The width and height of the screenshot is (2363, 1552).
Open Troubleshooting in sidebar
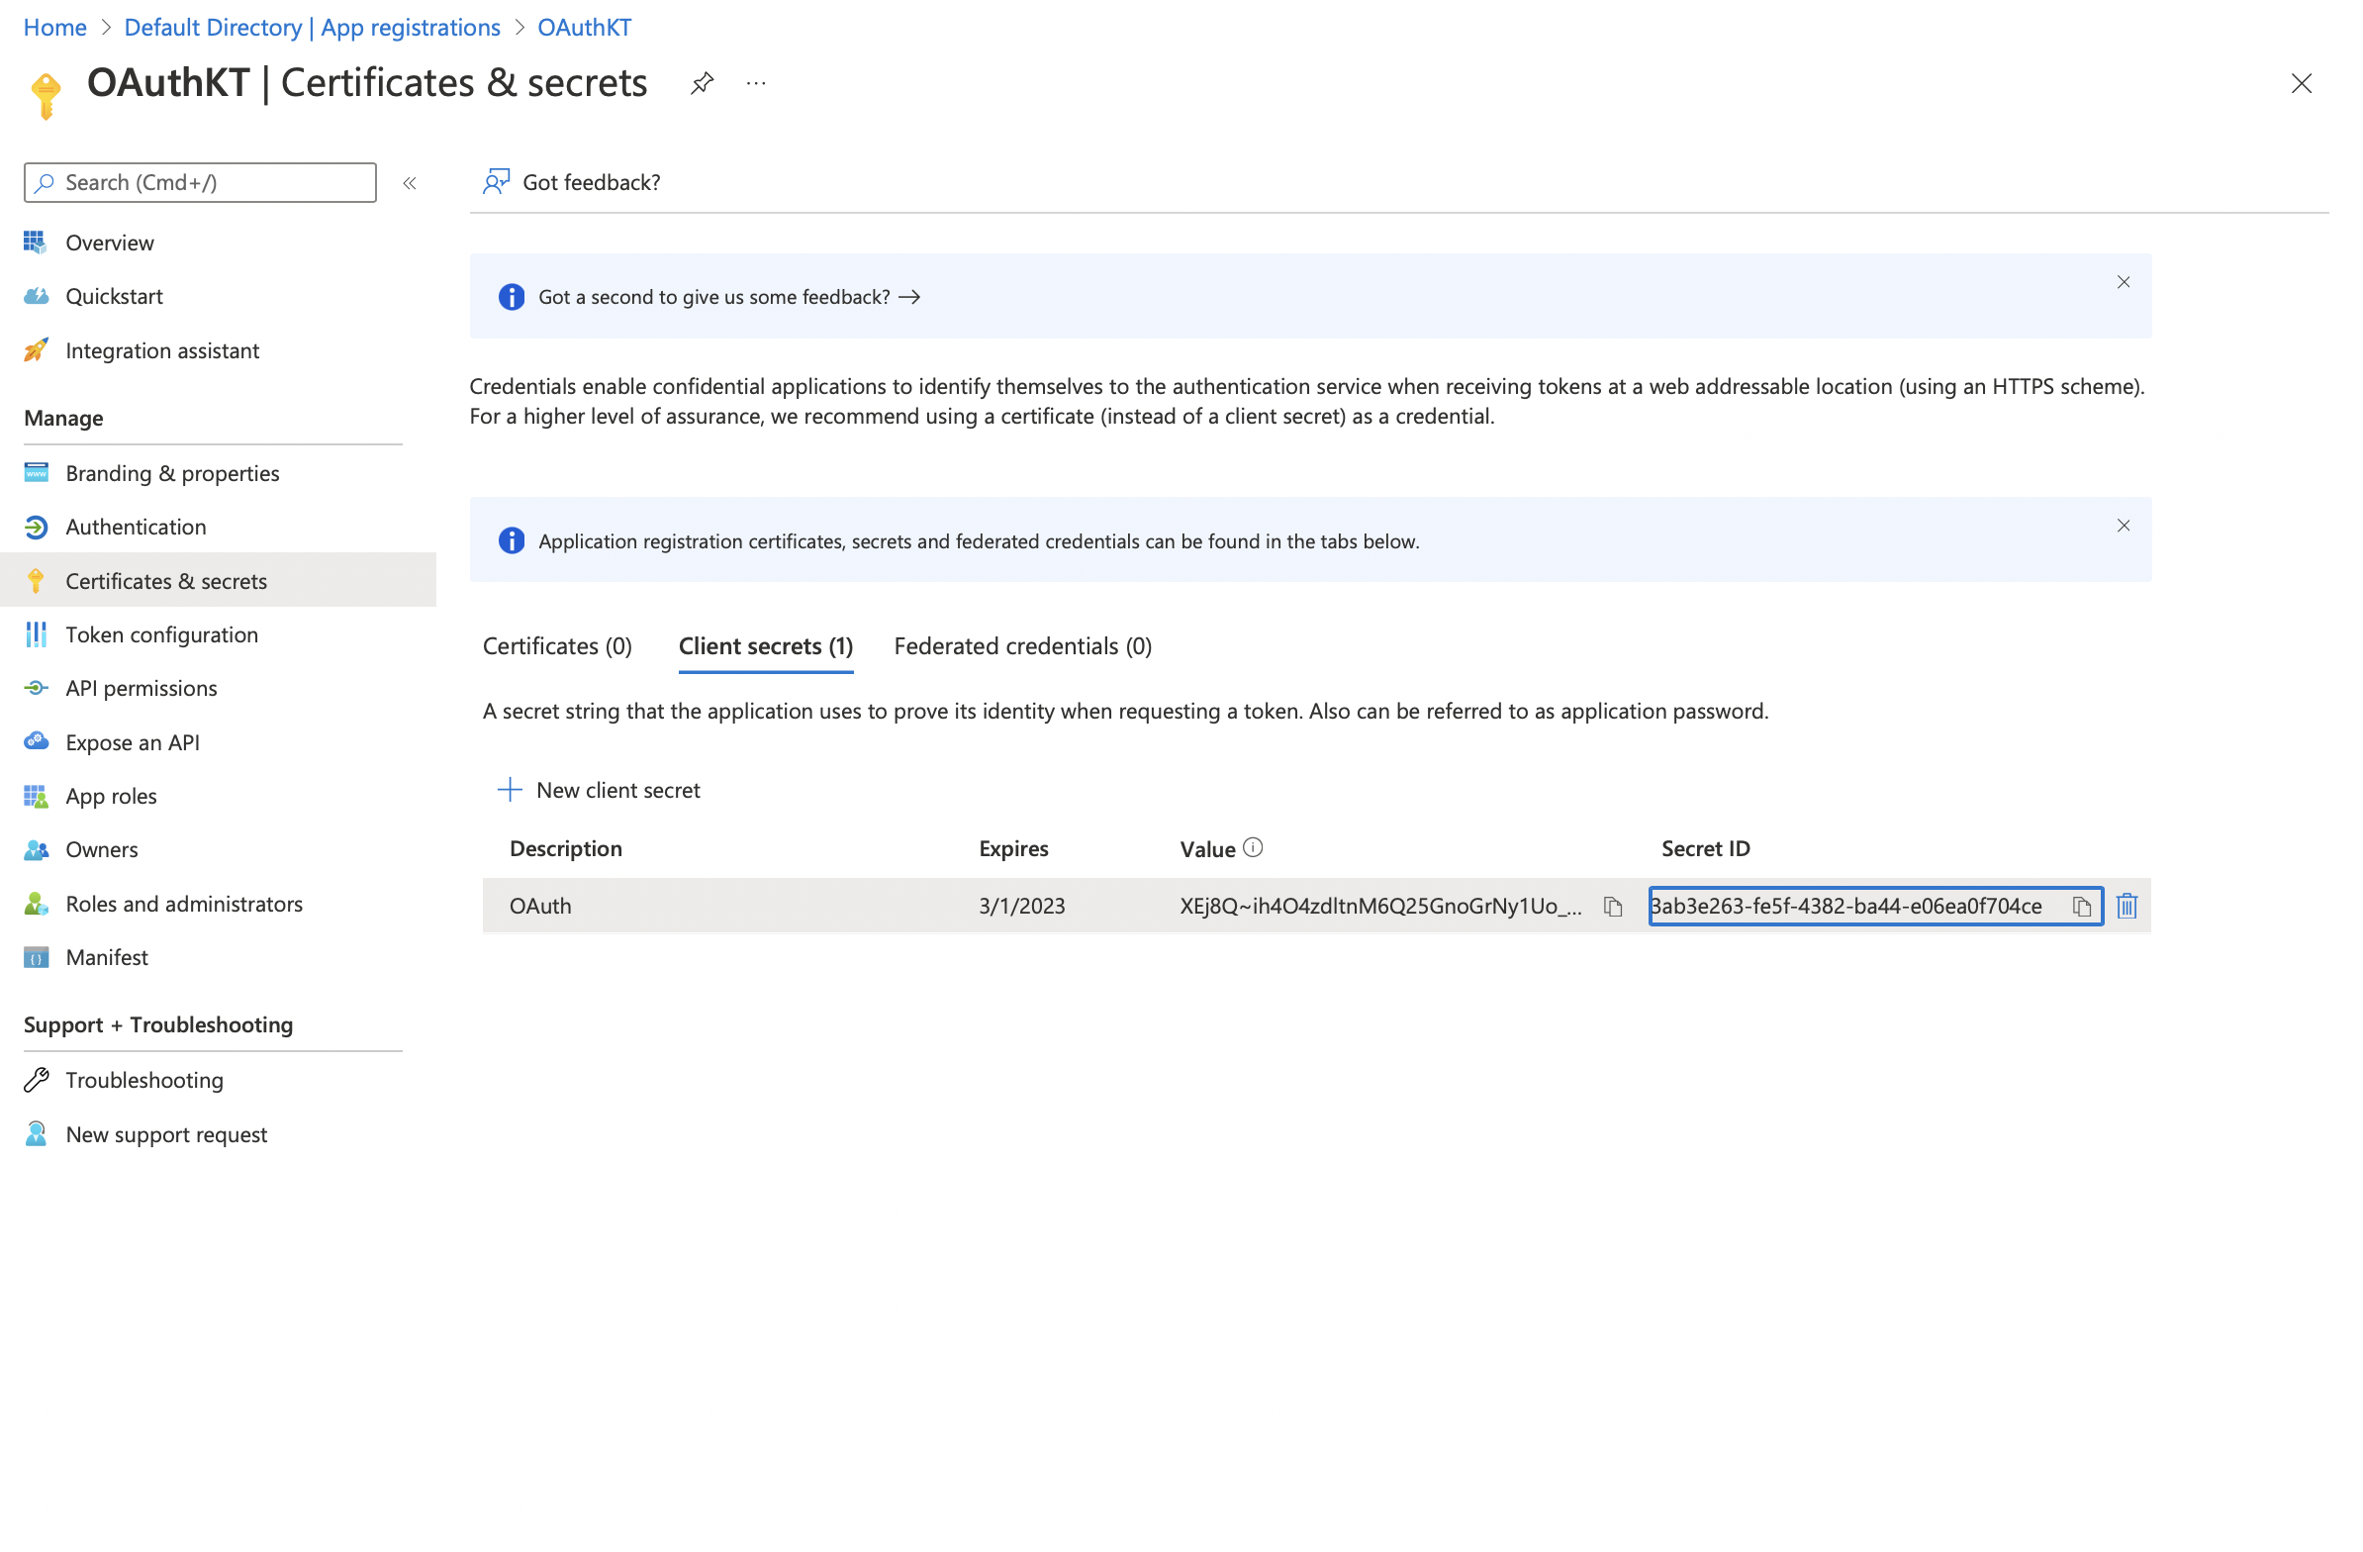(x=143, y=1079)
